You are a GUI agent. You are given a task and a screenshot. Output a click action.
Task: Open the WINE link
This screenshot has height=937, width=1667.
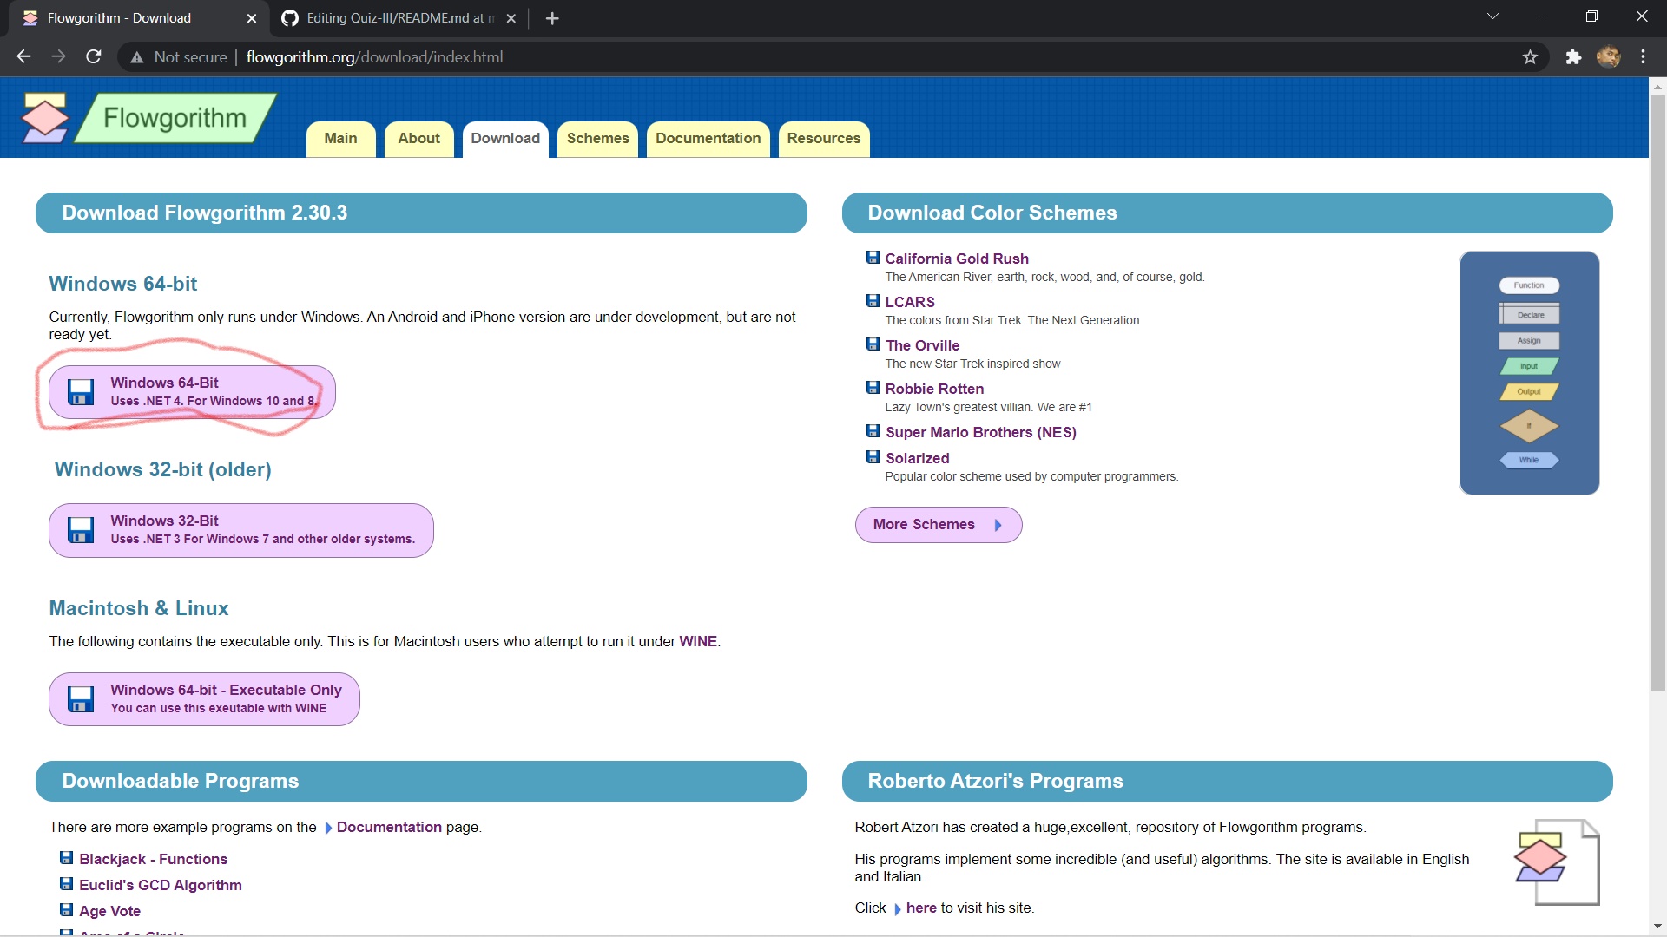point(699,641)
